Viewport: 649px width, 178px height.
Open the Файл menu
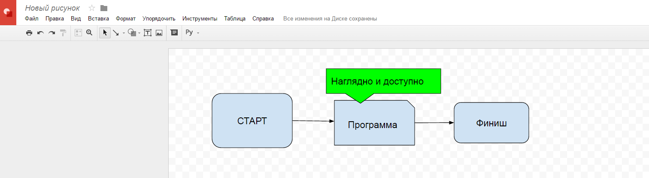32,18
